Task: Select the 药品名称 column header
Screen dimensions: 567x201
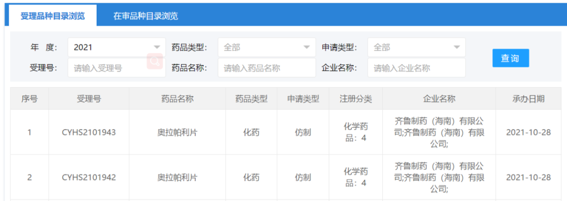Action: [177, 99]
